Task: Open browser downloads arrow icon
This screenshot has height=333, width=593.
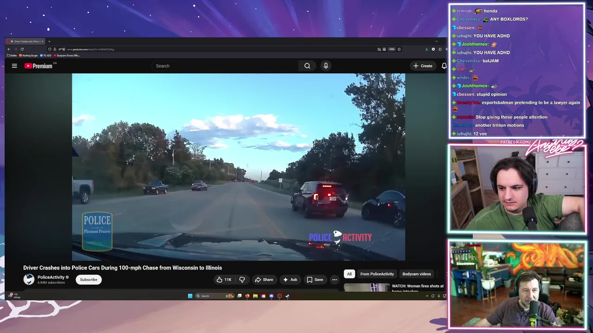Action: pos(427,49)
